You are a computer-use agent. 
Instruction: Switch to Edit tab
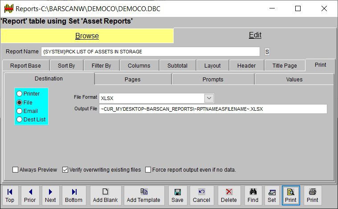(x=255, y=35)
